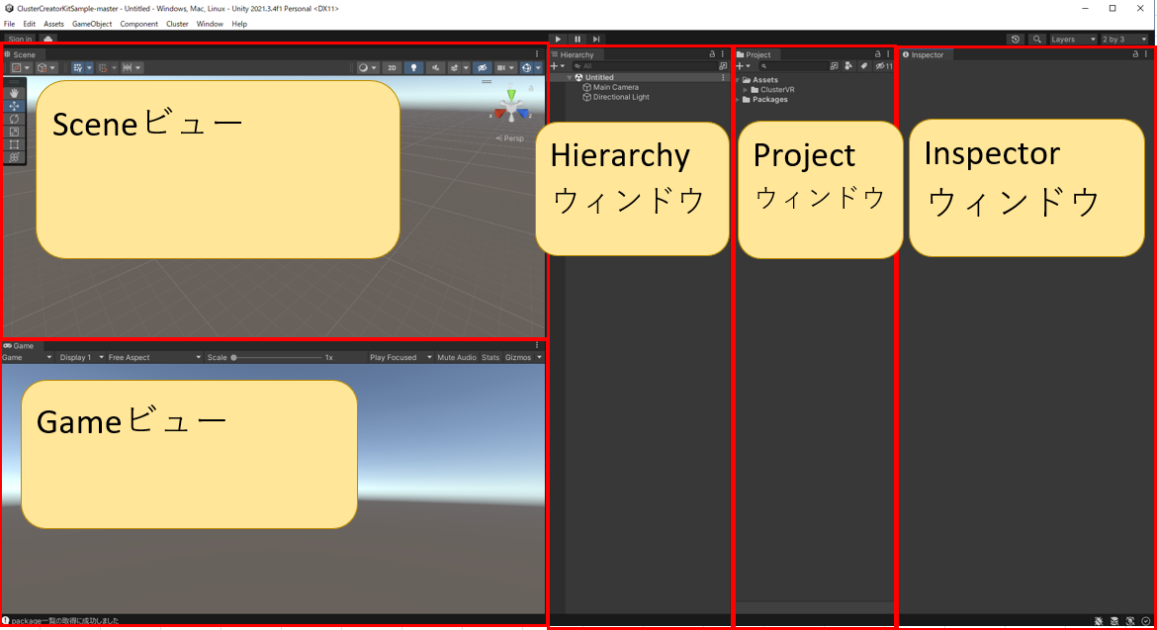Toggle 2D view mode

392,68
